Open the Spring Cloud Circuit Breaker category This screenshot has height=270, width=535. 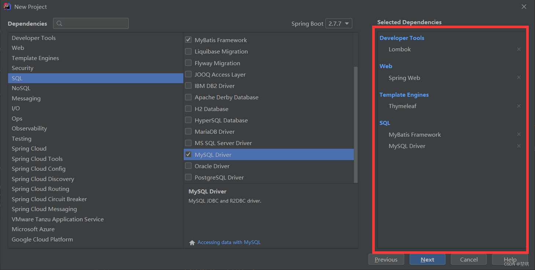[x=95, y=199]
